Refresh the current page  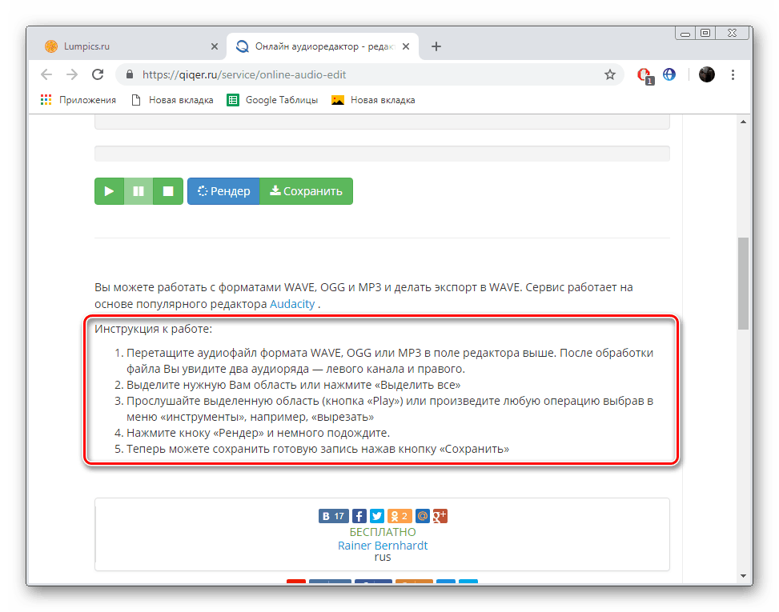[98, 74]
